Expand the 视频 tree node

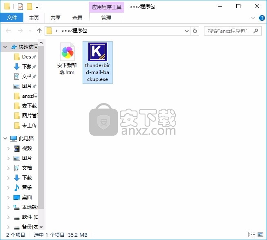point(8,148)
